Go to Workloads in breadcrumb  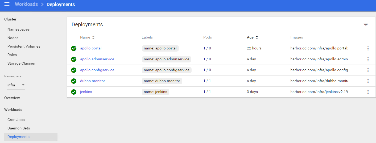click(26, 5)
